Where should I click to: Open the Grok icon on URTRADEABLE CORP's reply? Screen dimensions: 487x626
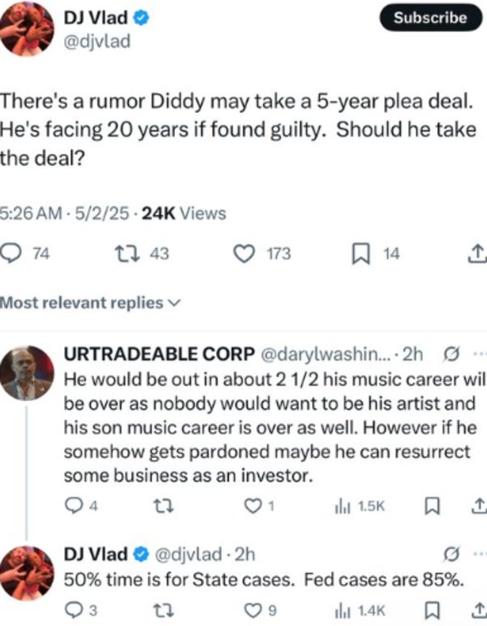coord(451,353)
